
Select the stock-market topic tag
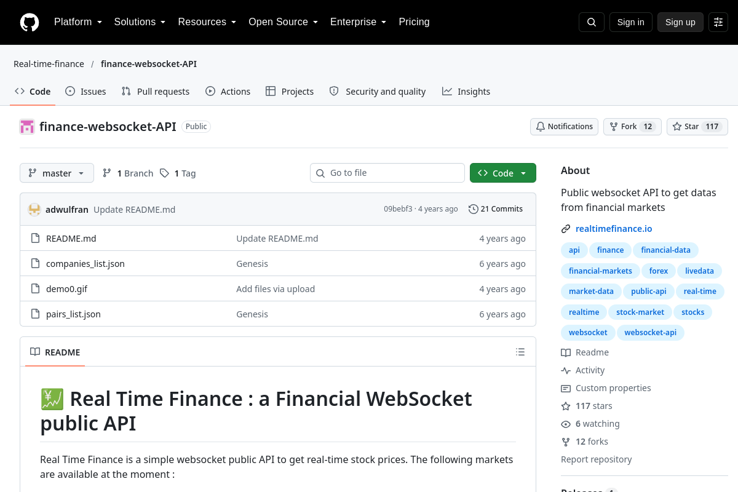(640, 312)
